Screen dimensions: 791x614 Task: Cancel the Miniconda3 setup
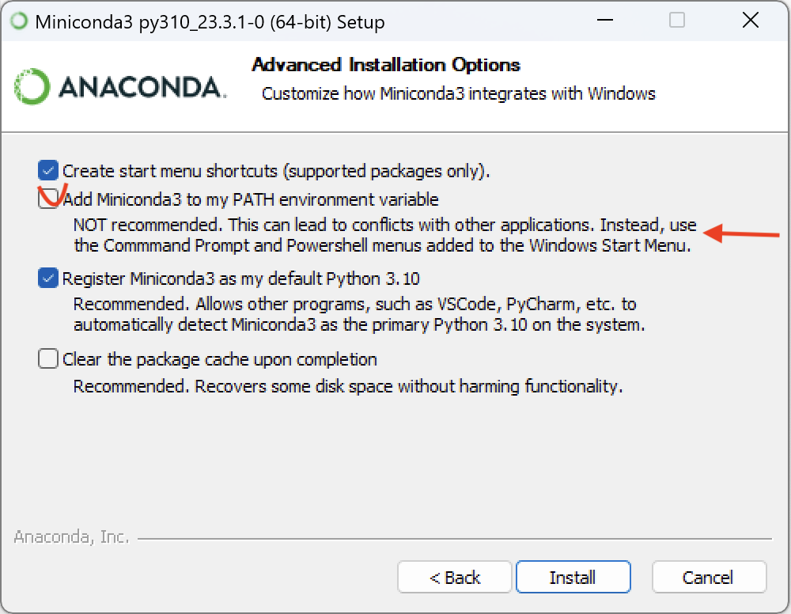[x=709, y=578]
